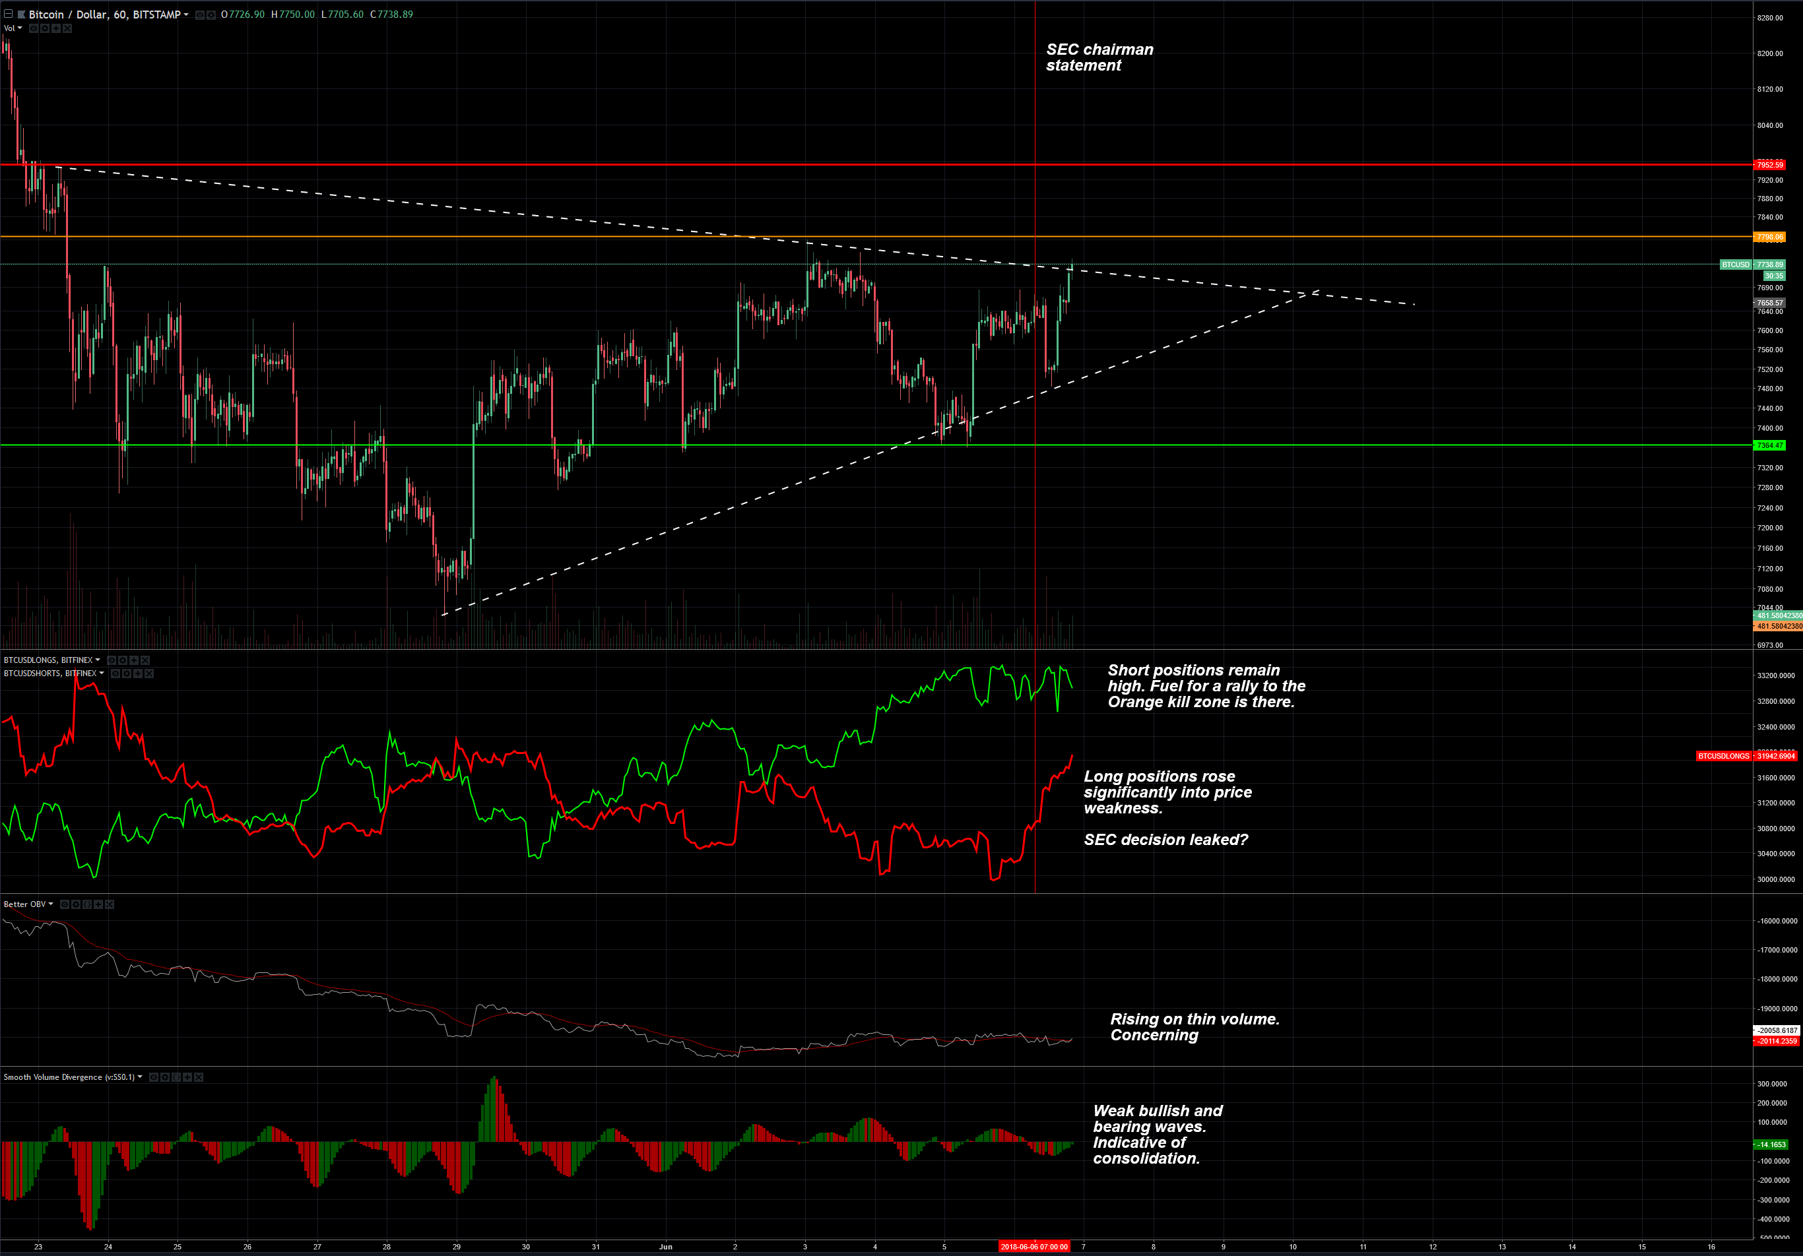This screenshot has width=1803, height=1256.
Task: Open settings gear for Bitcoin/Dollar symbol
Action: [x=211, y=15]
